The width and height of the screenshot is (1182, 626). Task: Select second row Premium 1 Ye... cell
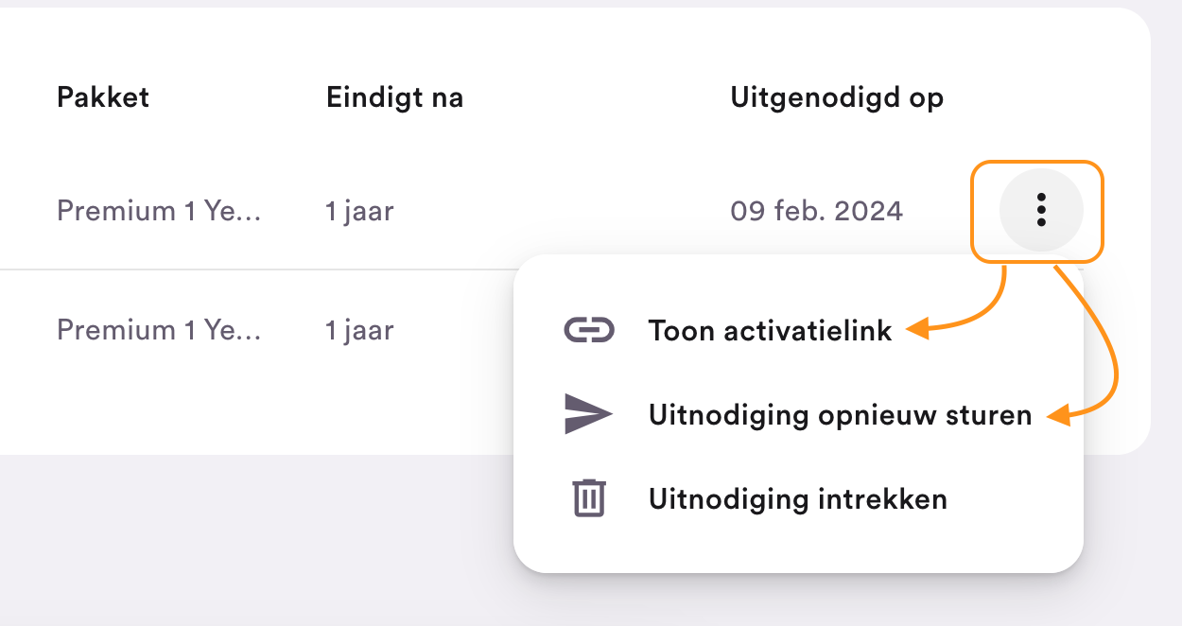(159, 330)
